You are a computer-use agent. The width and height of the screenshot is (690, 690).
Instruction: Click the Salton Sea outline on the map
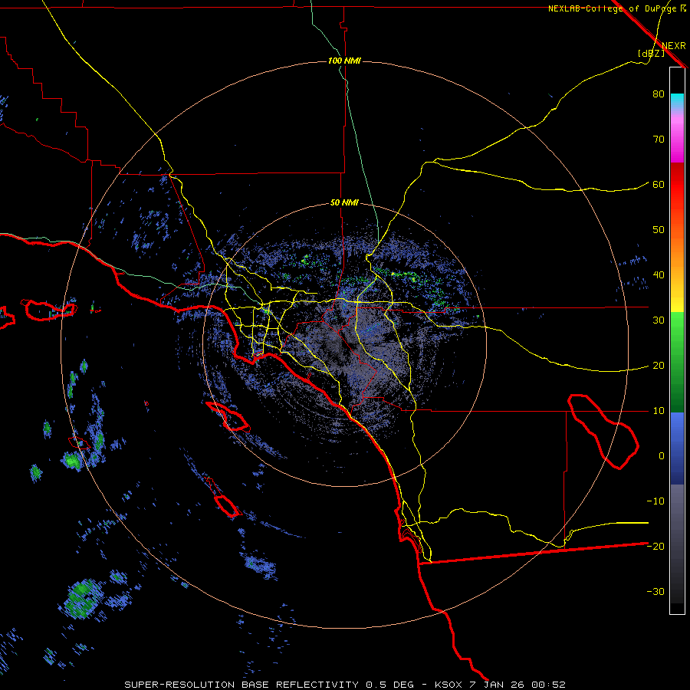click(x=603, y=431)
